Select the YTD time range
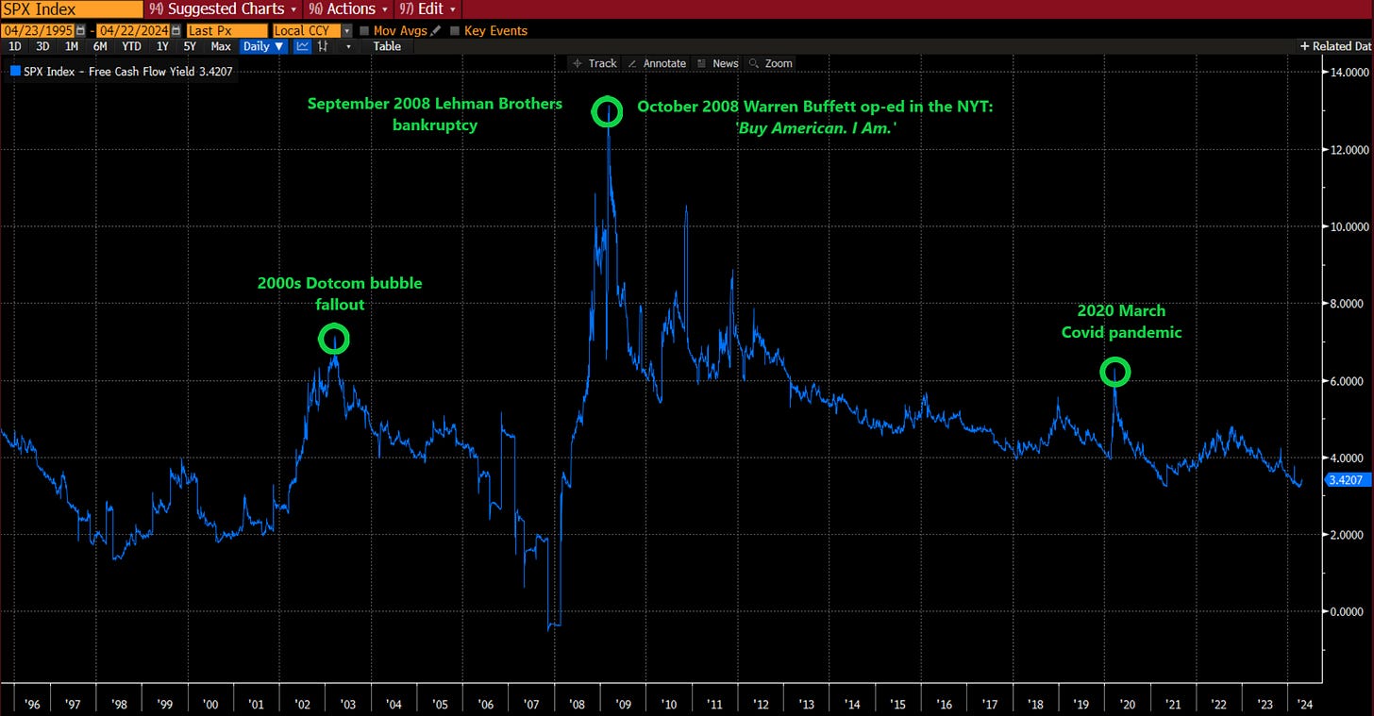This screenshot has width=1374, height=716. [131, 46]
